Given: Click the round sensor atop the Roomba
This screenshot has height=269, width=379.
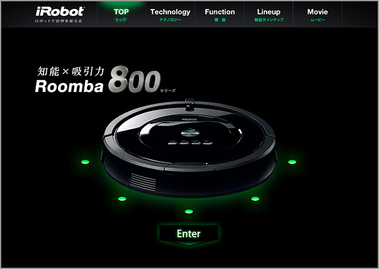Looking at the screenshot, I should pyautogui.click(x=189, y=104).
